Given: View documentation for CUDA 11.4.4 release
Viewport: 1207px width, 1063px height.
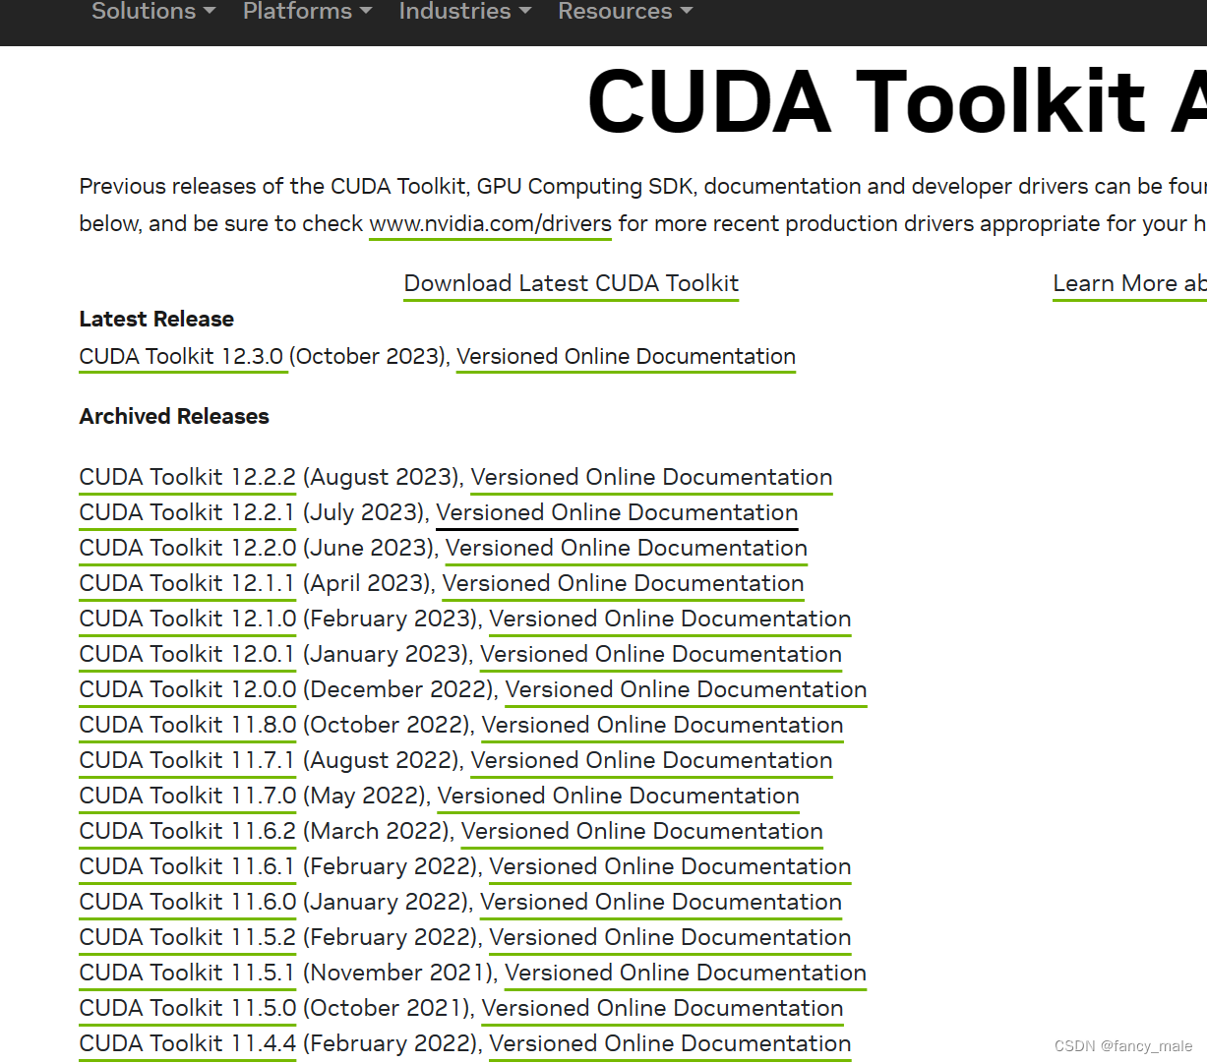Looking at the screenshot, I should click(x=670, y=1044).
